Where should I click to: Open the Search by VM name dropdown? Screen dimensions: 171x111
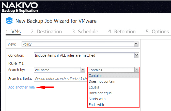pyautogui.click(x=59, y=70)
